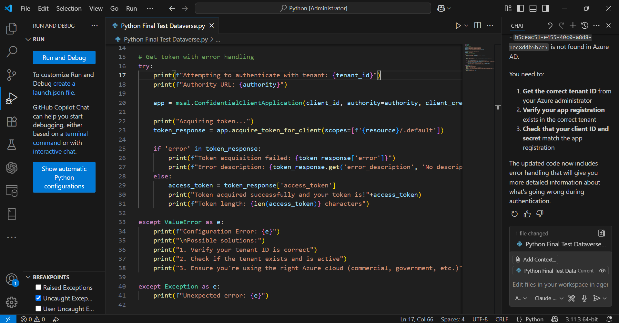The image size is (619, 323).
Task: Open the Source Control view
Action: coord(11,75)
